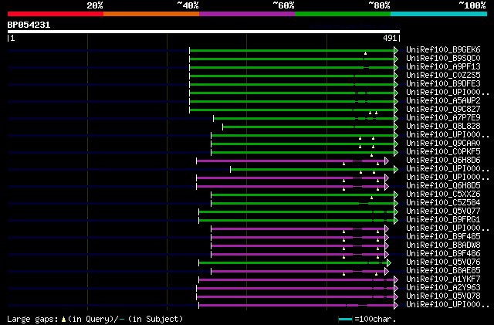Screen dimensions: 494x325
Task: Select the UniRef100_Q5VQ76 label
Action: click(443, 262)
